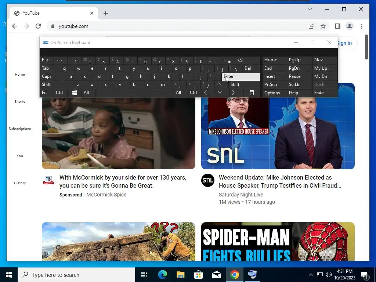The width and height of the screenshot is (376, 282).
Task: Reload the YouTube page
Action: (38, 26)
